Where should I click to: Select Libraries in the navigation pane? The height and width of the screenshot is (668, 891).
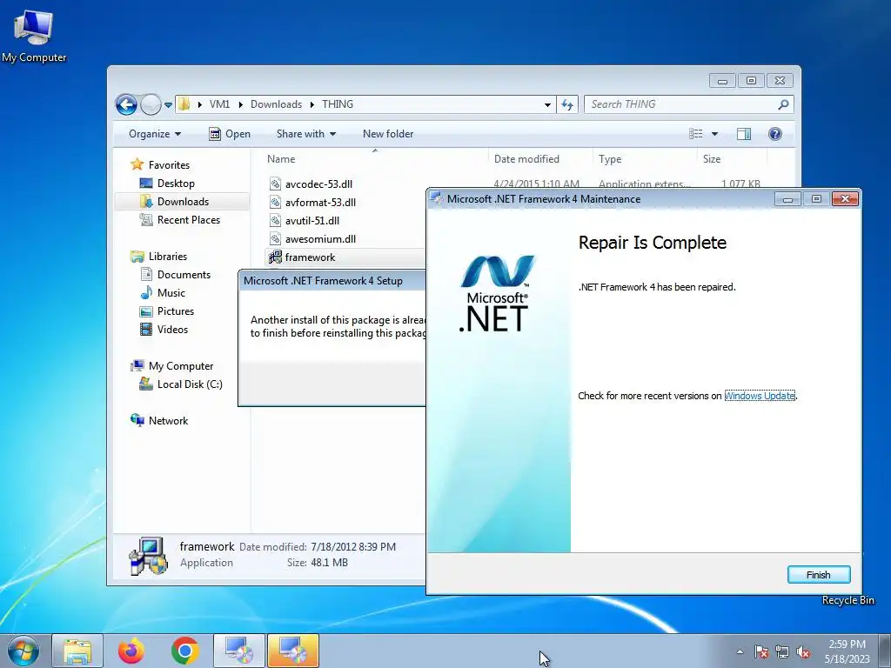click(x=168, y=257)
